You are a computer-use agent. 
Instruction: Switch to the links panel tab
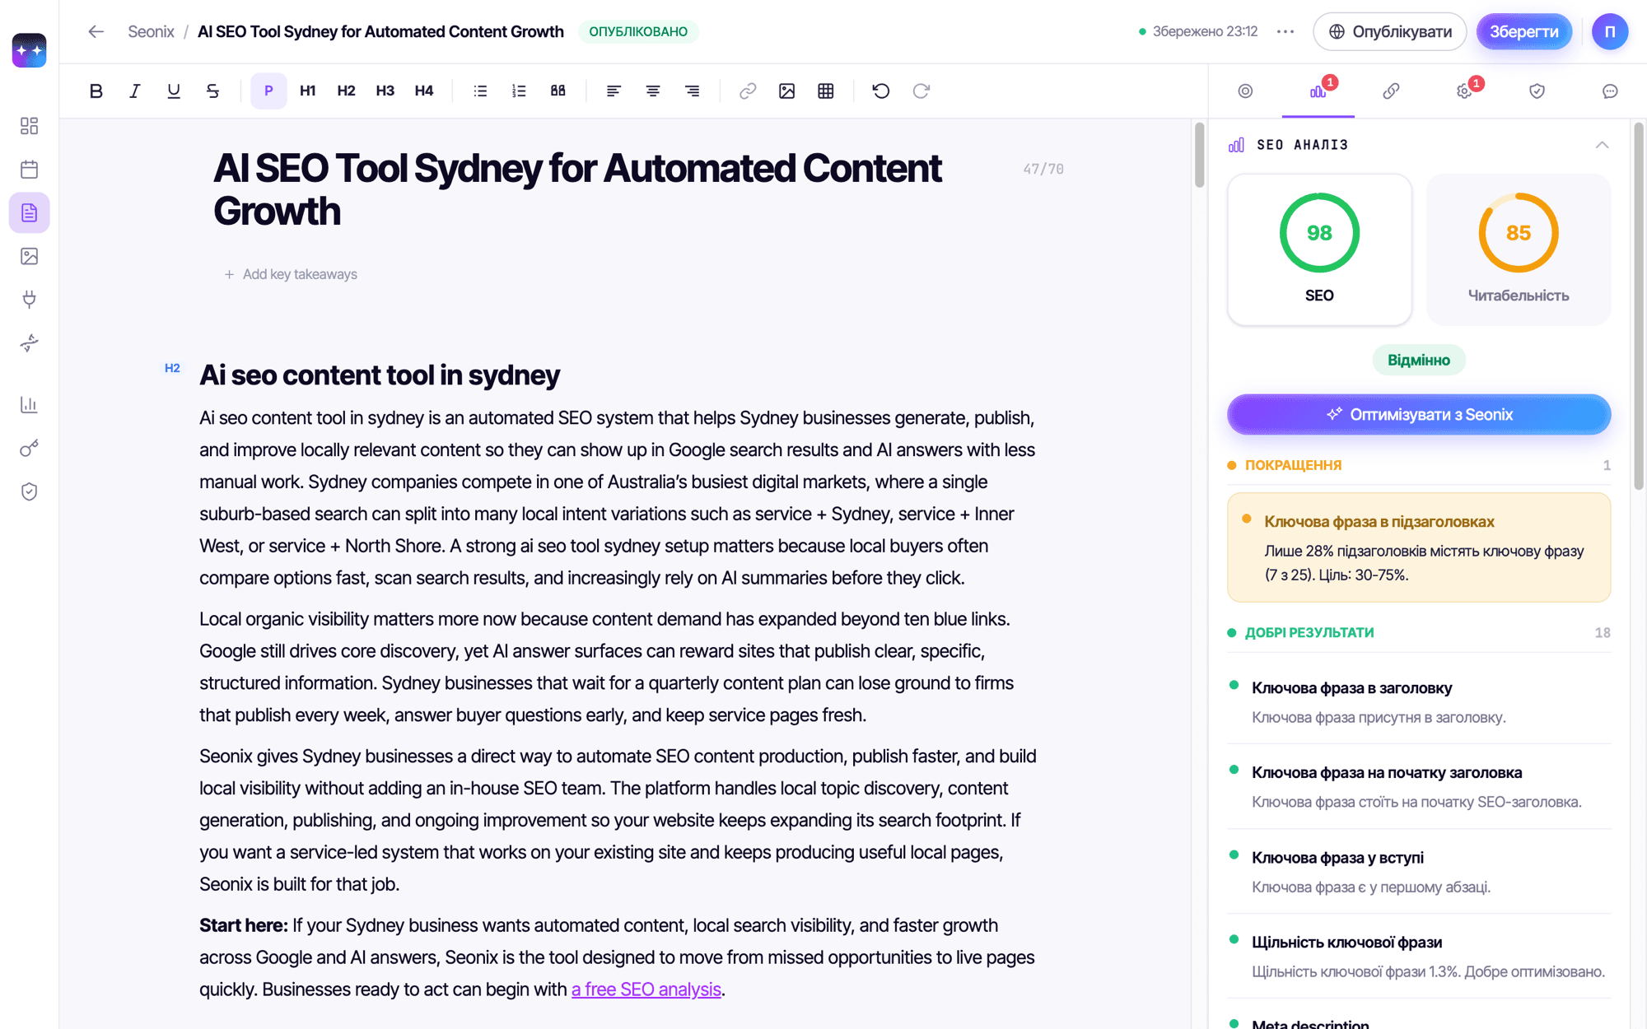coord(1391,91)
